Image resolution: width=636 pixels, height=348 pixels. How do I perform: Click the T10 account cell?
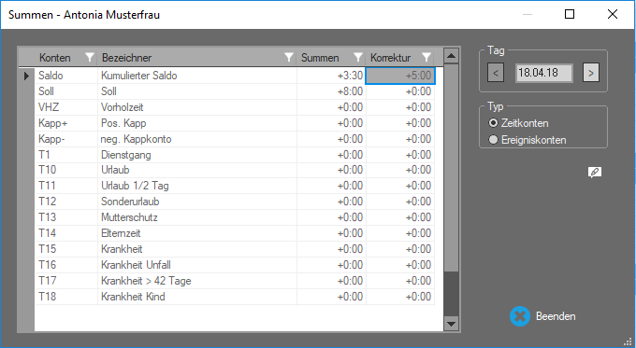coord(66,170)
